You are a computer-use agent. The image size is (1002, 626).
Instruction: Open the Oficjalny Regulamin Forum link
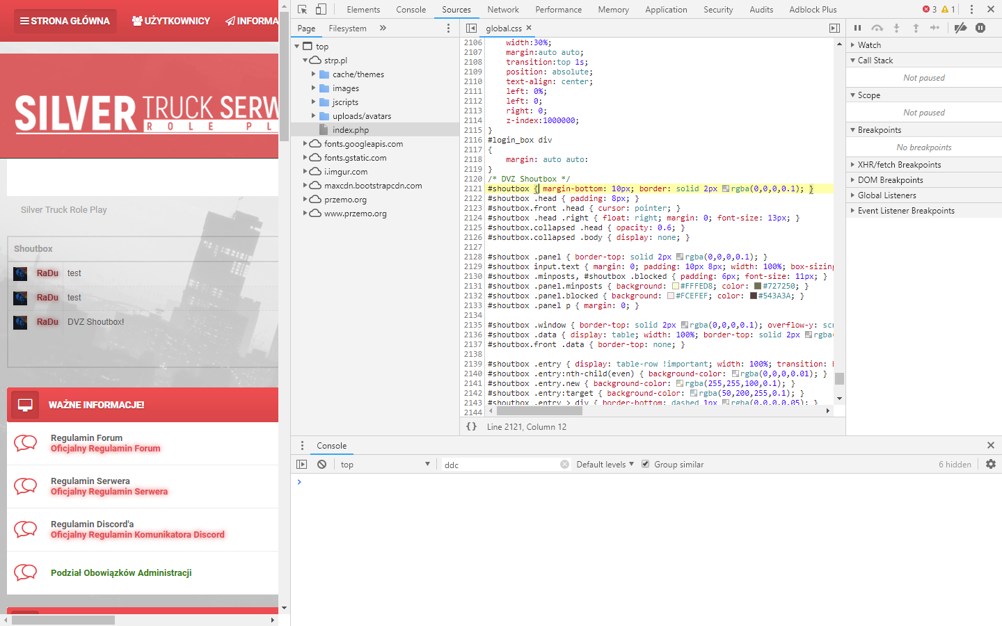tap(105, 449)
